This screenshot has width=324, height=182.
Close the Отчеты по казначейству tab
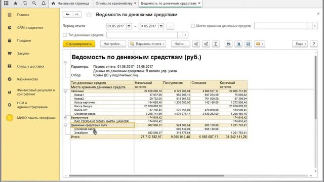point(135,4)
